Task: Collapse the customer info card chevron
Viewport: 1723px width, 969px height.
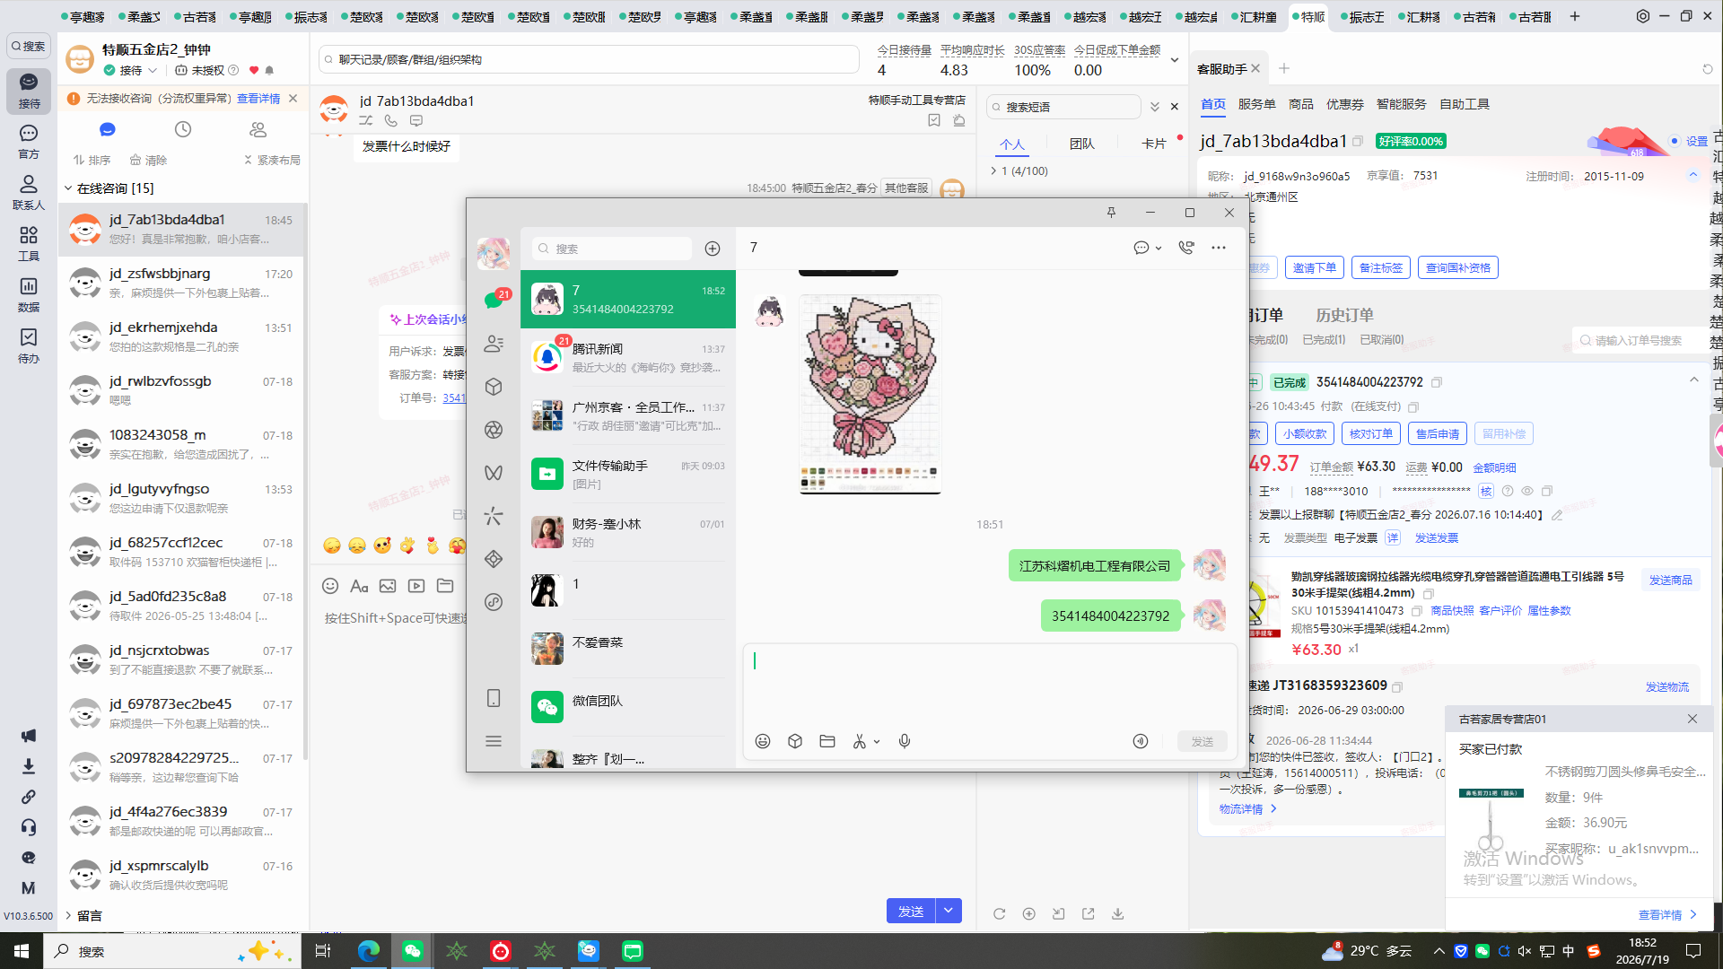Action: [x=1693, y=175]
